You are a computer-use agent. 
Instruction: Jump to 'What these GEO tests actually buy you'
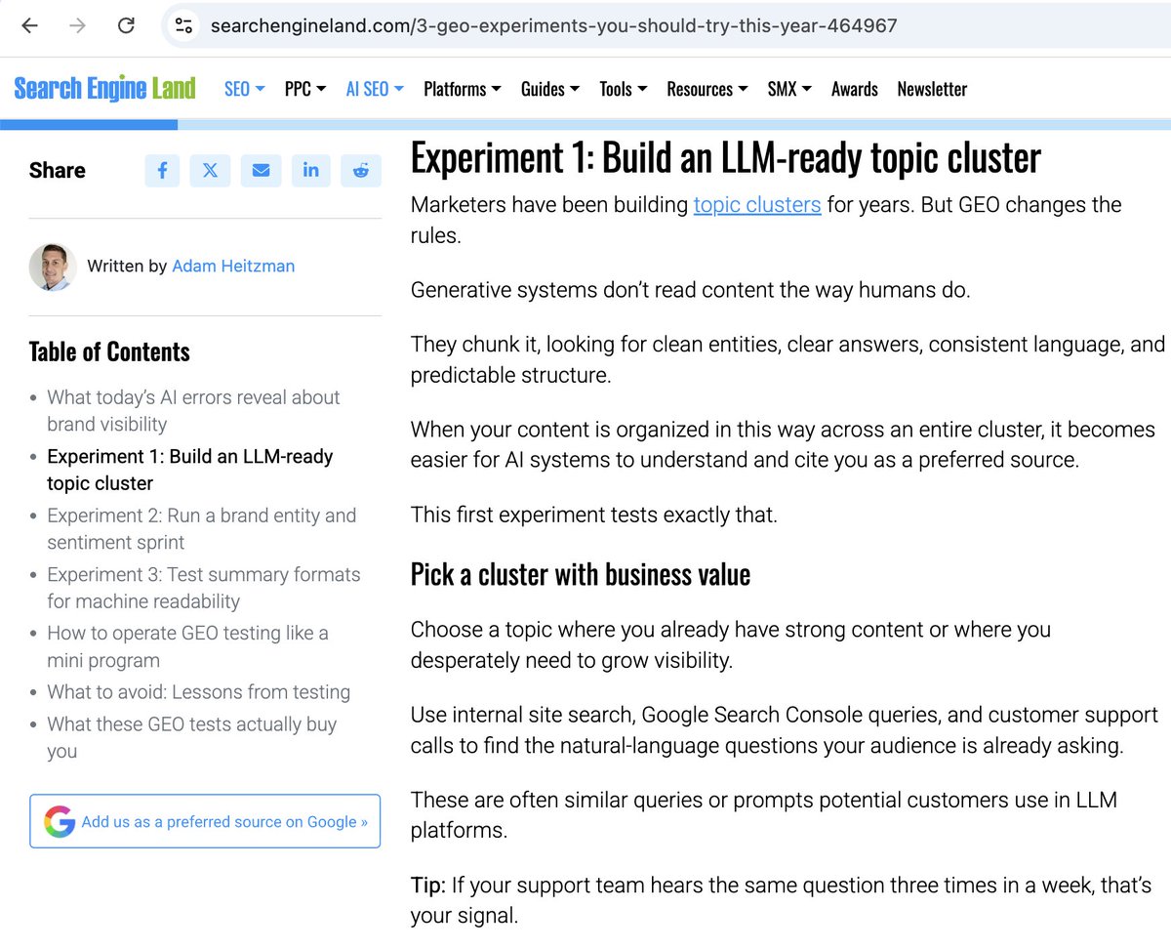pos(192,737)
